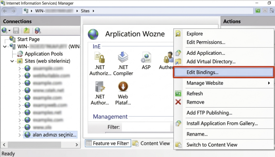Select Application Pools in the tree

(44, 54)
